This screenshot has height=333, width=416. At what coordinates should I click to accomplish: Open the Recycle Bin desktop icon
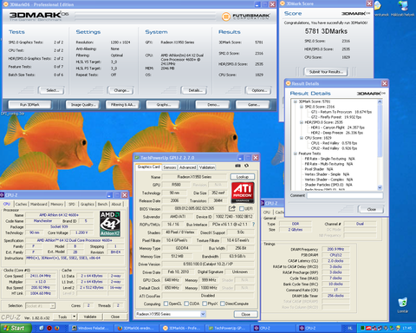[402, 305]
